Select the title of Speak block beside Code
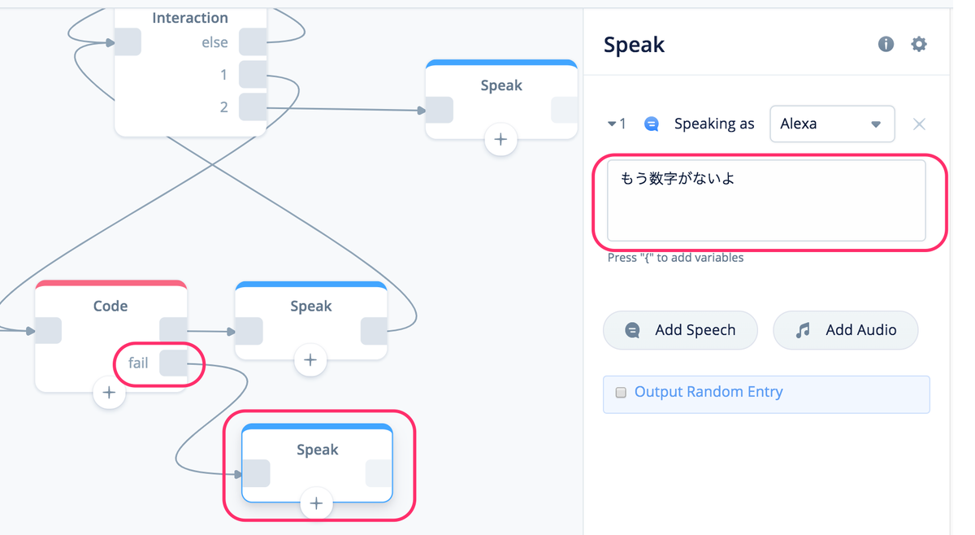The image size is (975, 535). pyautogui.click(x=311, y=307)
